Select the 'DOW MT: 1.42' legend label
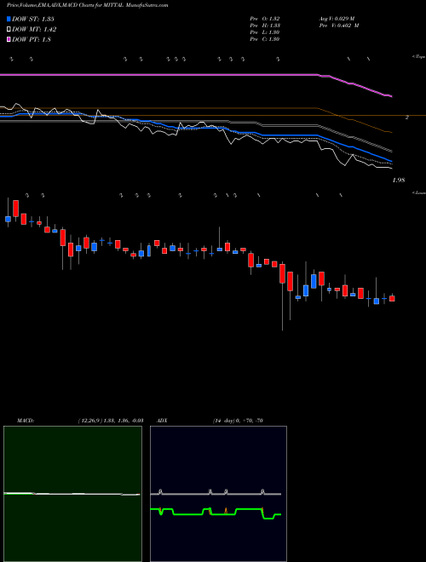426x562 pixels. click(34, 30)
